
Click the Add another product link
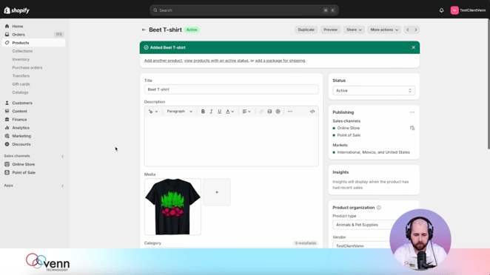163,61
